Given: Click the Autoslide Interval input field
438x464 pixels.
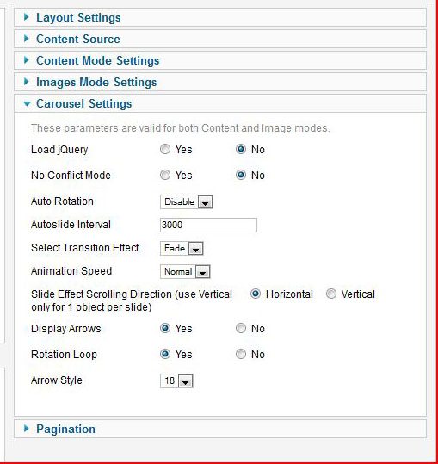Looking at the screenshot, I should tap(208, 225).
